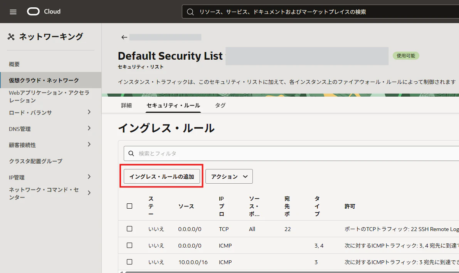Click the networking icon beside ネットワーキング

11,37
